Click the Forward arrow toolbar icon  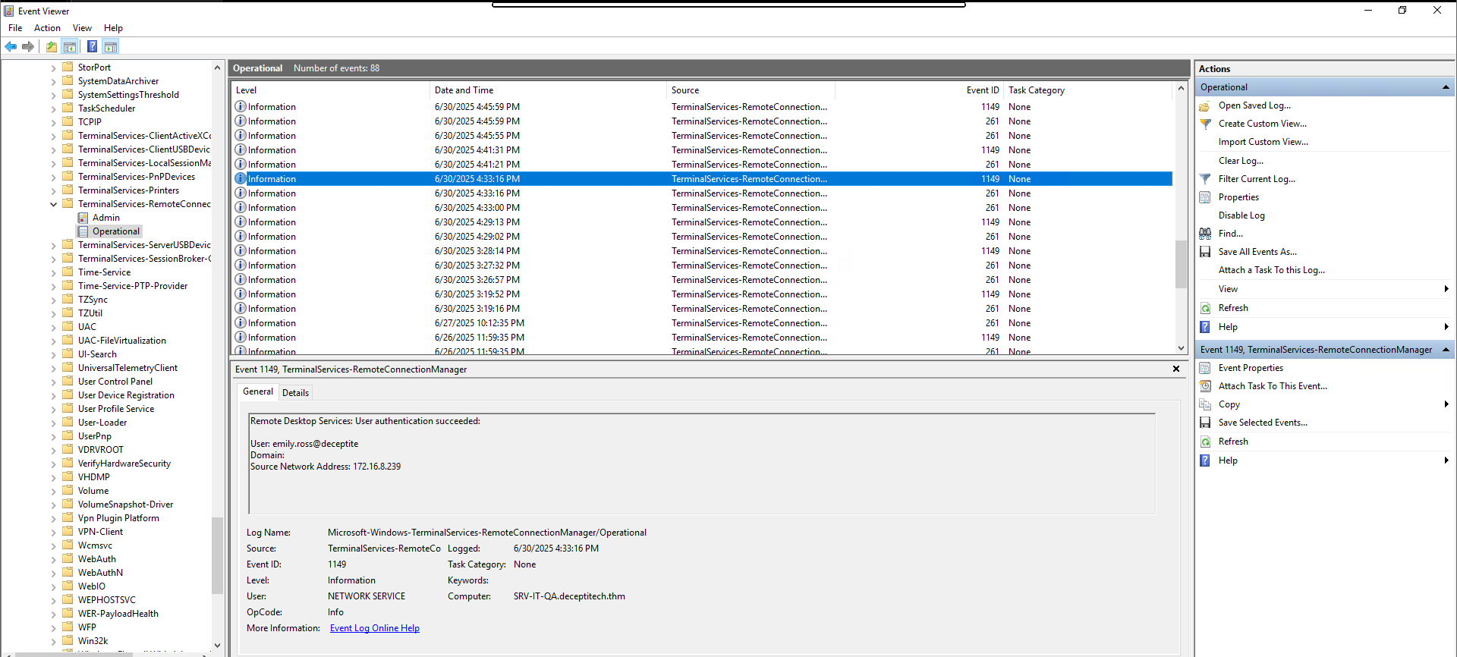click(28, 47)
